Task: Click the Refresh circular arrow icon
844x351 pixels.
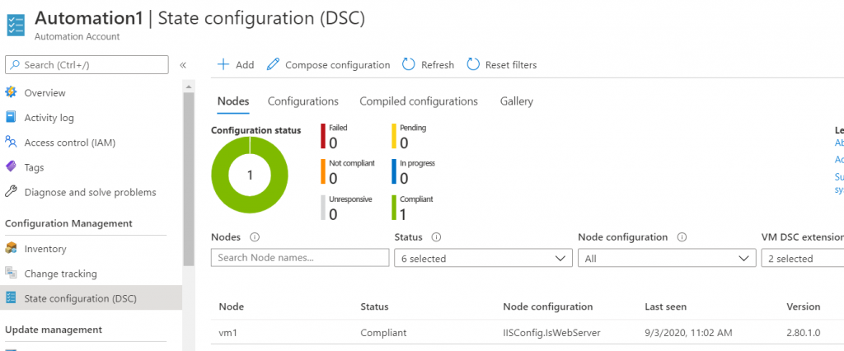Action: click(409, 64)
